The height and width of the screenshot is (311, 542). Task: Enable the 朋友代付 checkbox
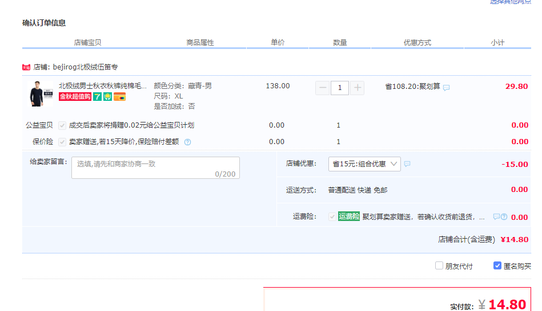pos(439,265)
